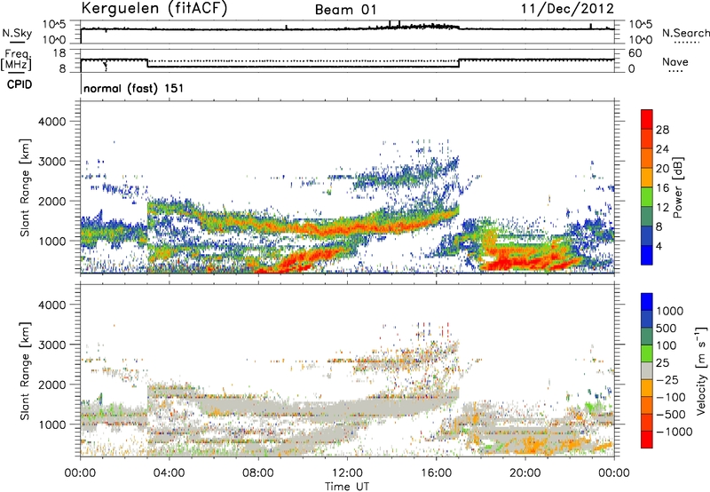Click the 'CPID' row label

(20, 84)
